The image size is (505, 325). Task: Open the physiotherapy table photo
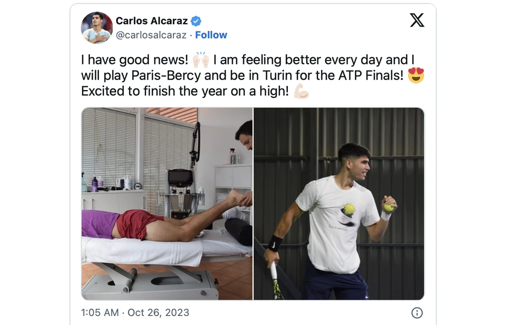(167, 204)
